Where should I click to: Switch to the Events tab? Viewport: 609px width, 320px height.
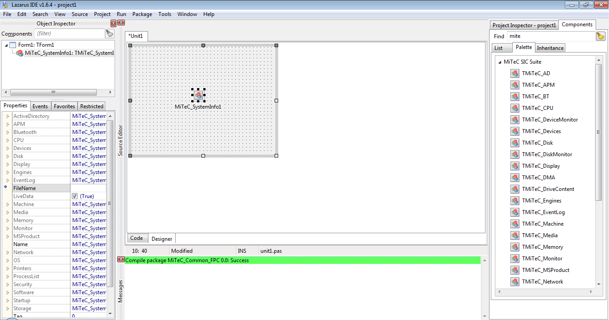click(x=40, y=106)
